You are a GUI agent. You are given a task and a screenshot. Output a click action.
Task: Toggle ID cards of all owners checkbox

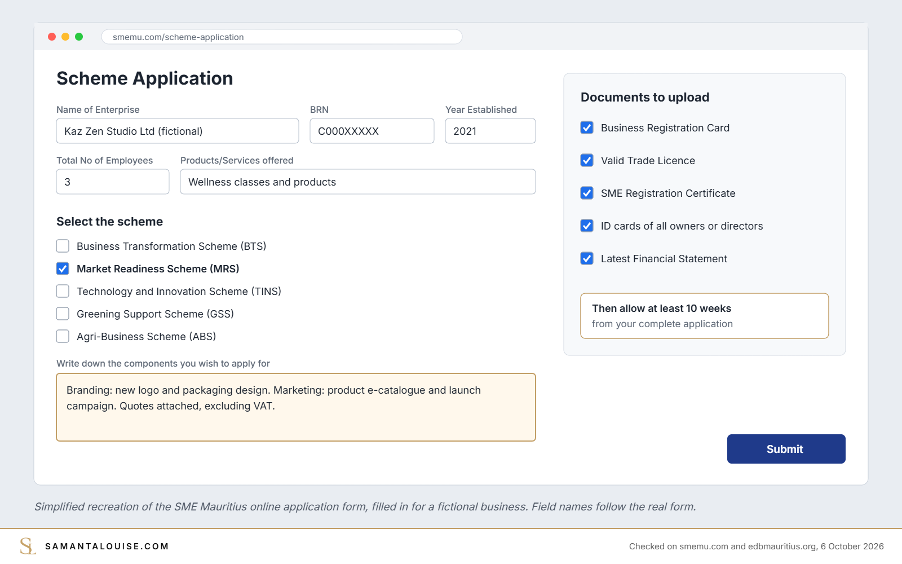tap(587, 226)
